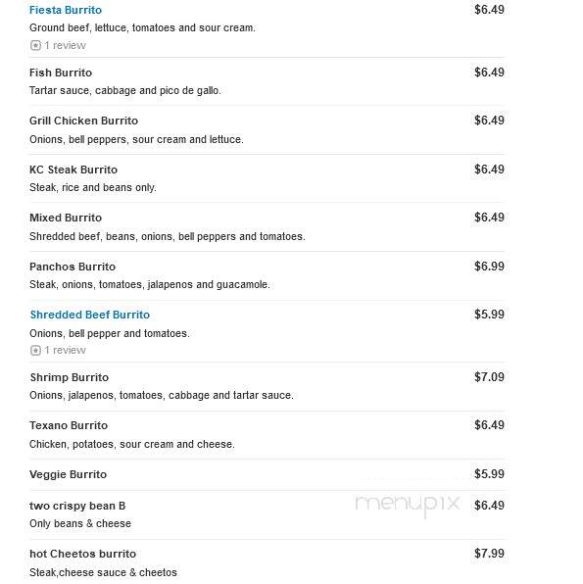This screenshot has height=584, width=583.
Task: Select the Grill Chicken Burrito item
Action: coord(83,121)
